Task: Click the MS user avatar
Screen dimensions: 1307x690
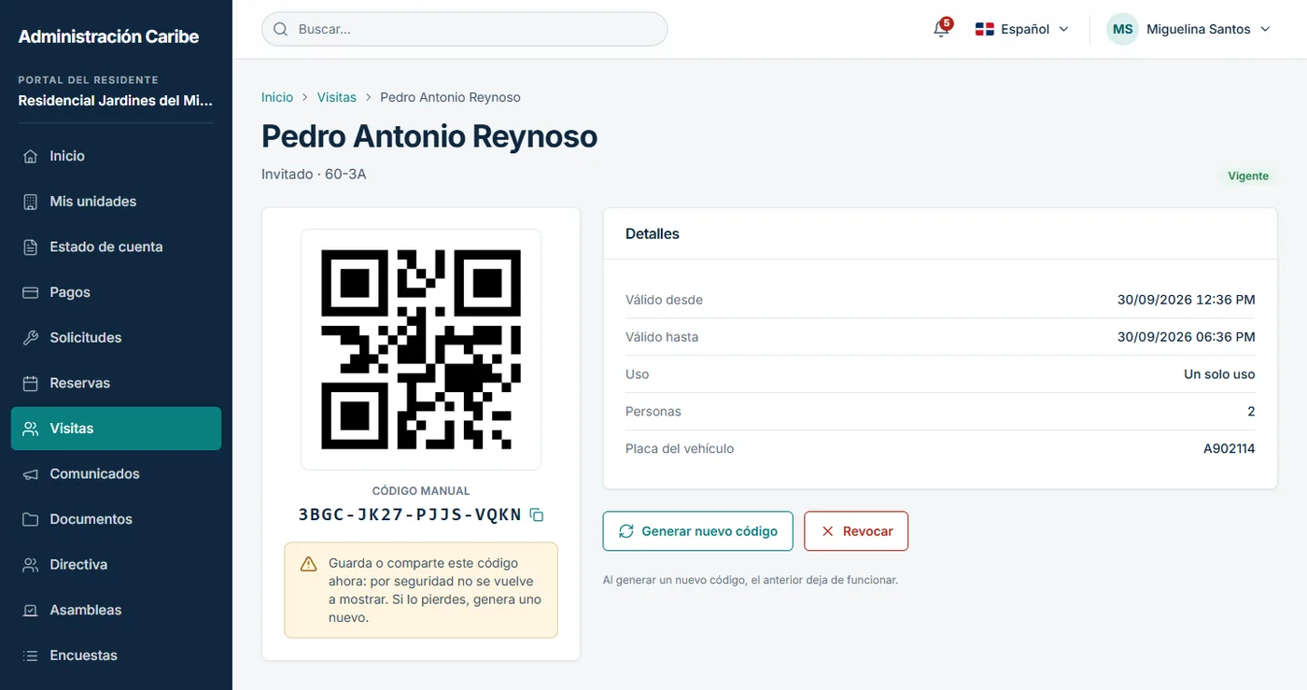Action: click(1123, 29)
